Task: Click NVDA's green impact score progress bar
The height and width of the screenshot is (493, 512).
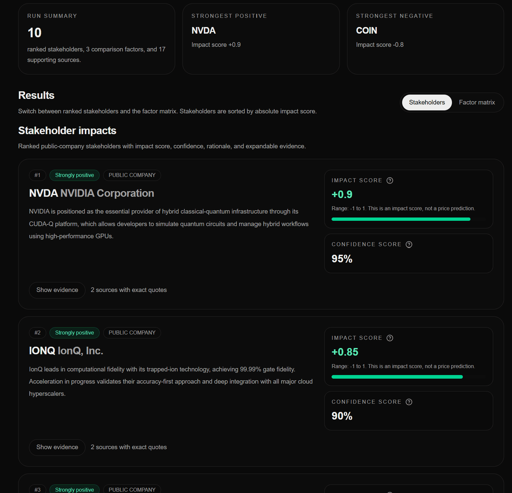Action: point(400,219)
